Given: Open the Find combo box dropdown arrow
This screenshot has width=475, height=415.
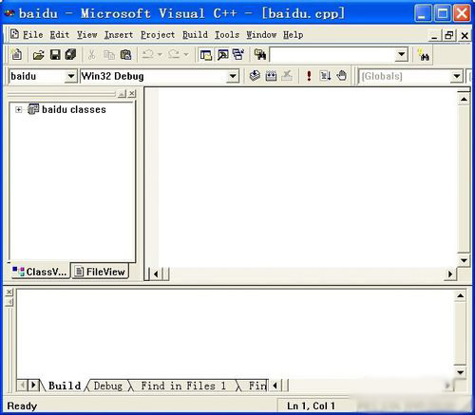Looking at the screenshot, I should point(402,55).
